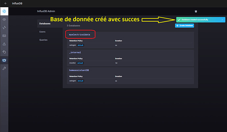Click the 3 Databases count label
Screen dimensions: 227x132
tap(73, 26)
